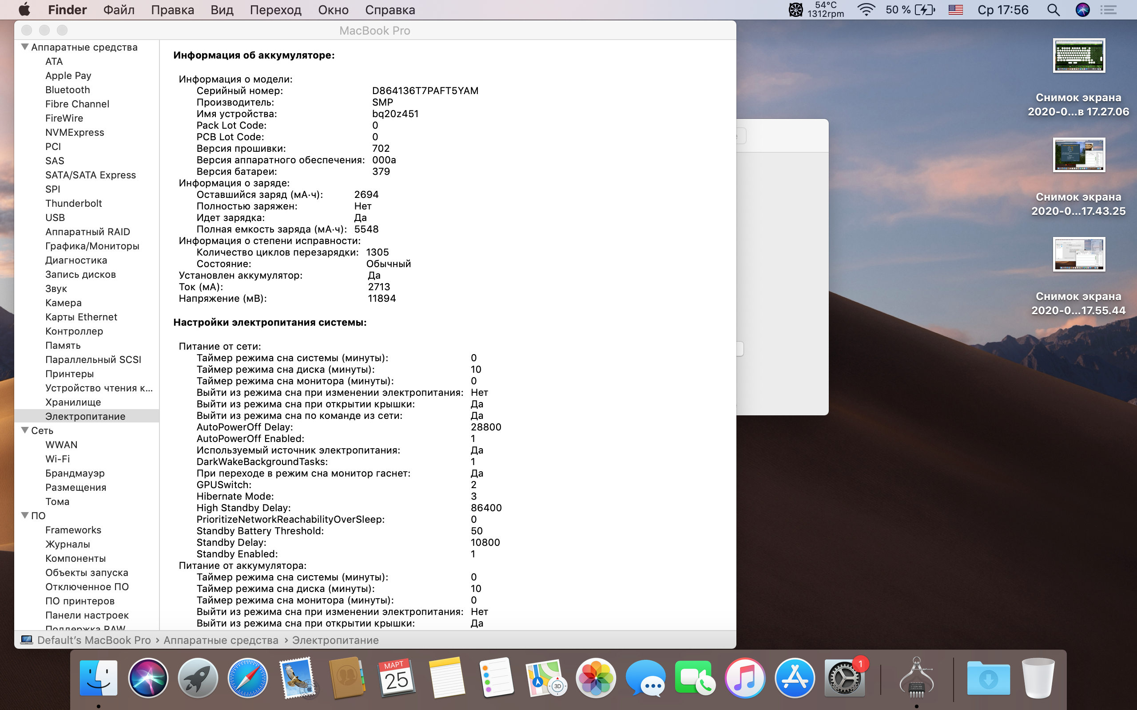Select Журналы in the sidebar
This screenshot has height=710, width=1137.
click(68, 544)
